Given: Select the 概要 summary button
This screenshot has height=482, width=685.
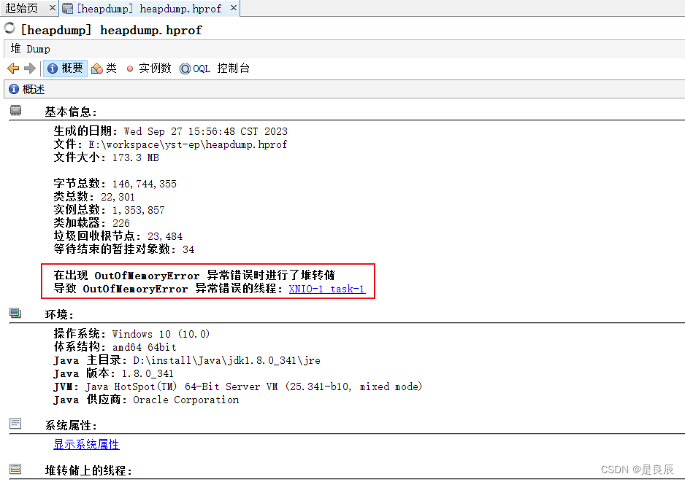Looking at the screenshot, I should click(65, 69).
